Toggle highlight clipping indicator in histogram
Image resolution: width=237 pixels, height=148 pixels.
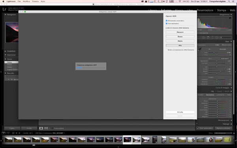230,18
